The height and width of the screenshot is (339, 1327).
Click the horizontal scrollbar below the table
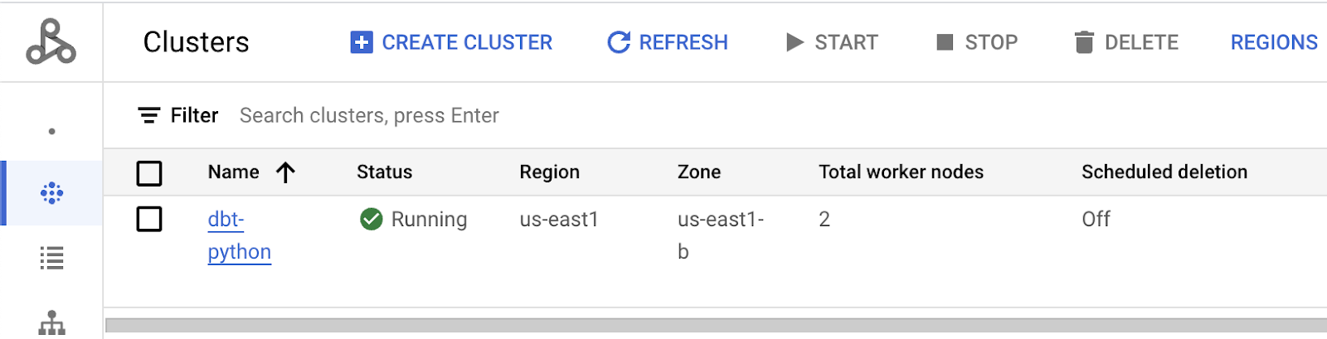coord(713,325)
